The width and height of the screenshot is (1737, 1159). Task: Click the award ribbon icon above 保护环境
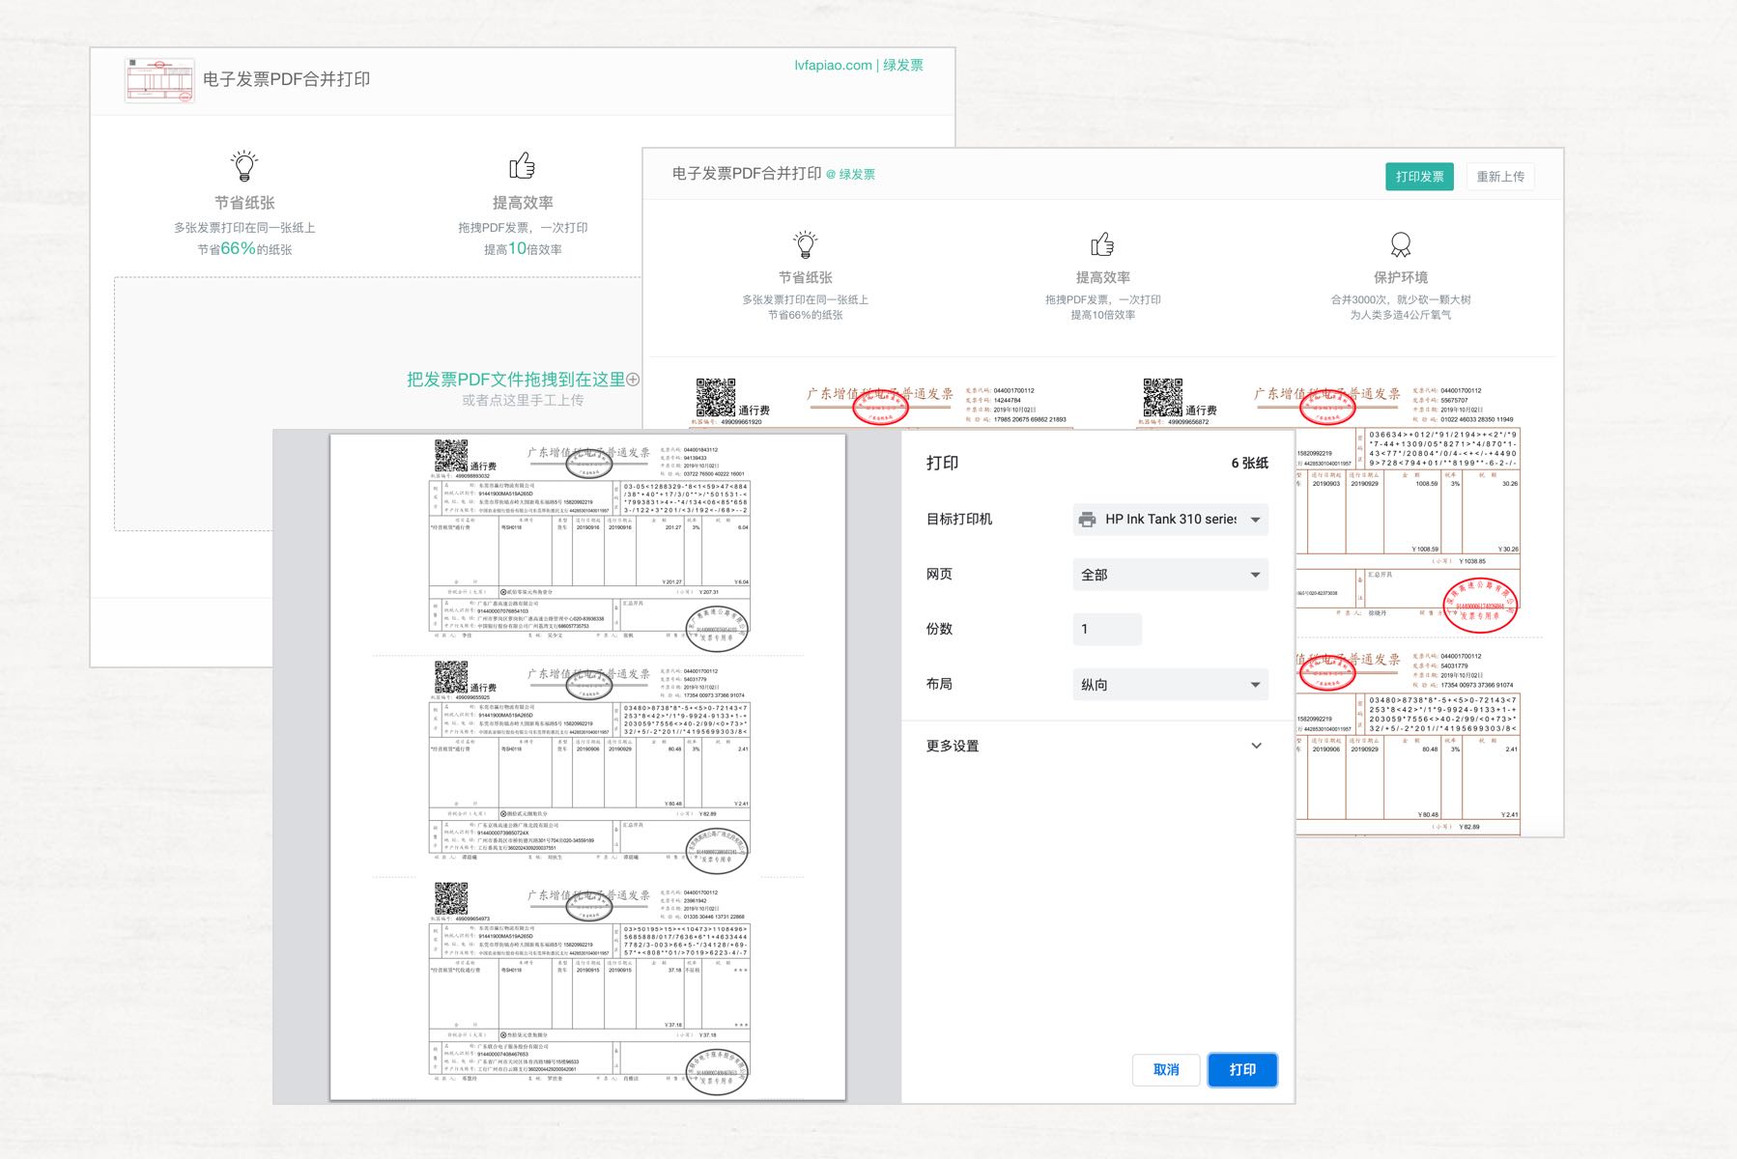coord(1400,244)
